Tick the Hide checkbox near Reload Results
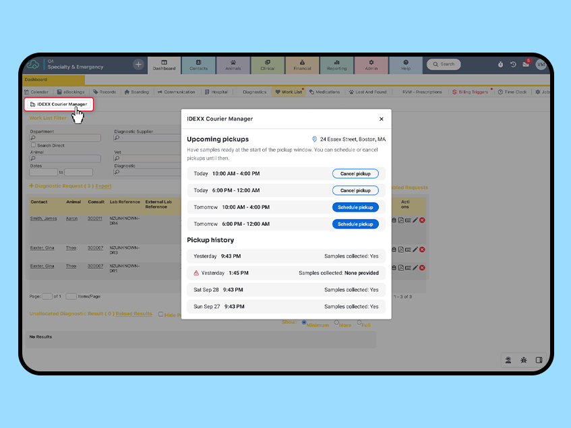Image resolution: width=571 pixels, height=428 pixels. [160, 314]
